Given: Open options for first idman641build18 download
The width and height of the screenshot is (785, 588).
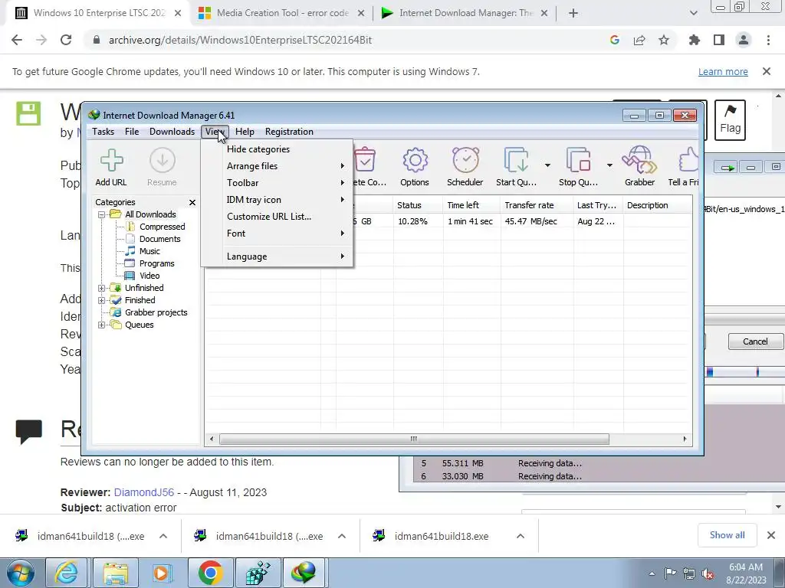Looking at the screenshot, I should pyautogui.click(x=163, y=536).
